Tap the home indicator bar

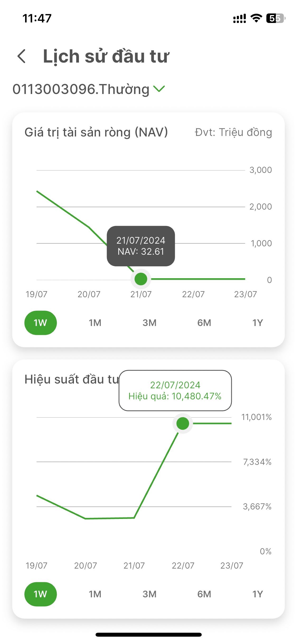click(148, 634)
